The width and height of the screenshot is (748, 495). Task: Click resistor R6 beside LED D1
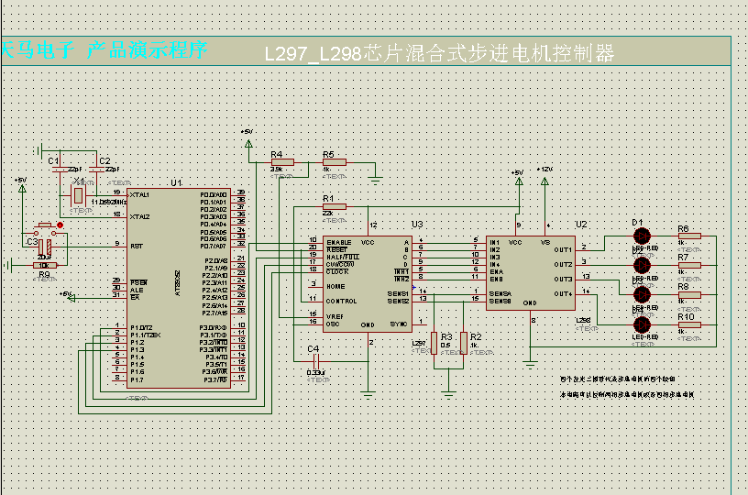(689, 236)
